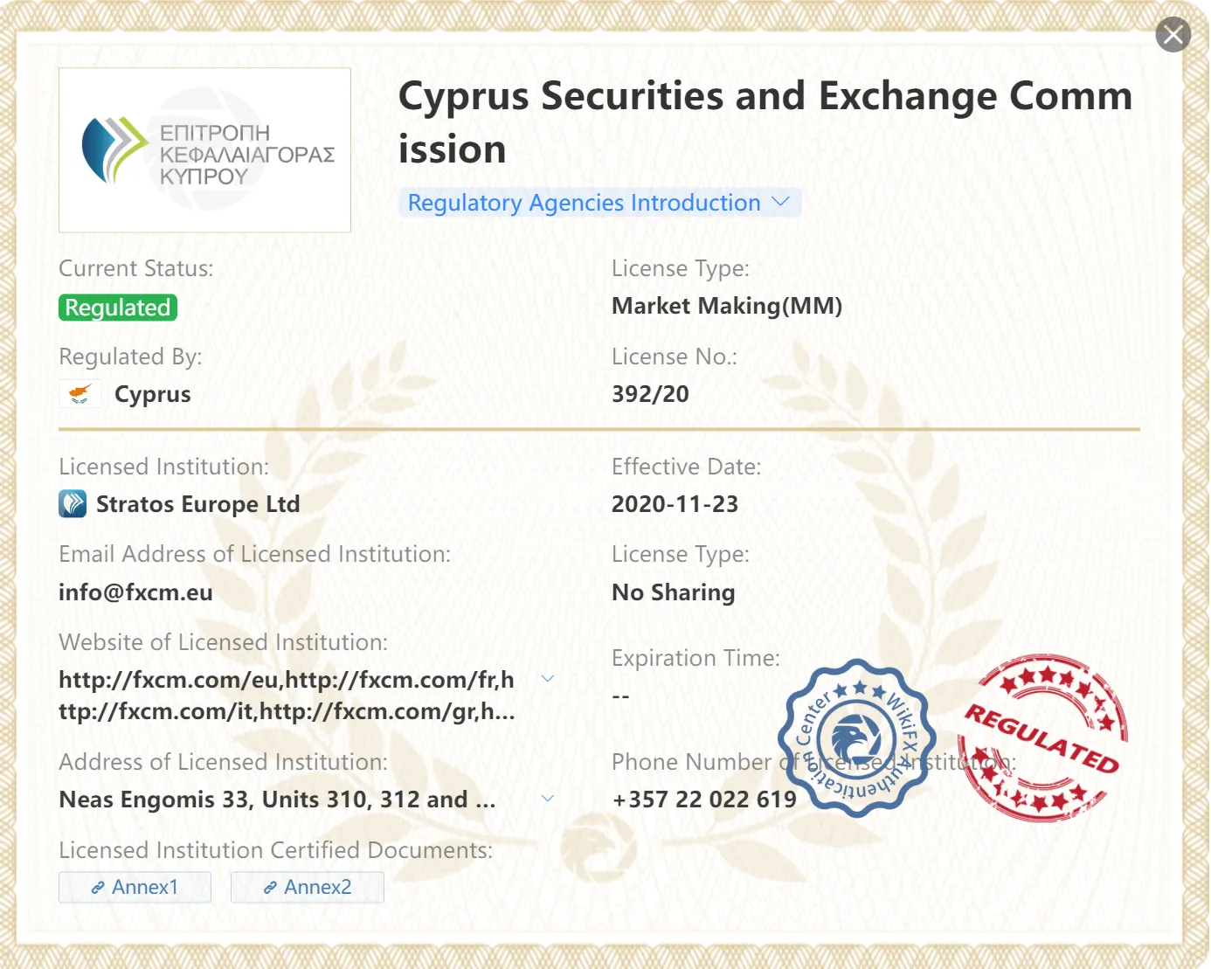Click the red REGULATED stamp
The height and width of the screenshot is (969, 1211).
point(1042,738)
